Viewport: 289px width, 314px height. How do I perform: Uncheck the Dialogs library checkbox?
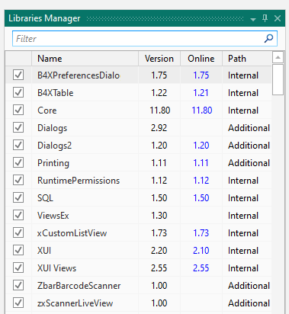pyautogui.click(x=18, y=127)
